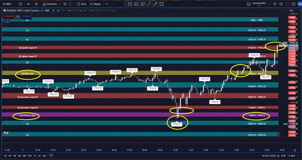Open quick search lightning icon
Viewport: 302px width, 160px height.
[275, 4]
